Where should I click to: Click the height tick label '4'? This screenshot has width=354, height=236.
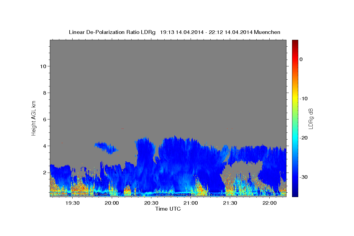[45, 146]
